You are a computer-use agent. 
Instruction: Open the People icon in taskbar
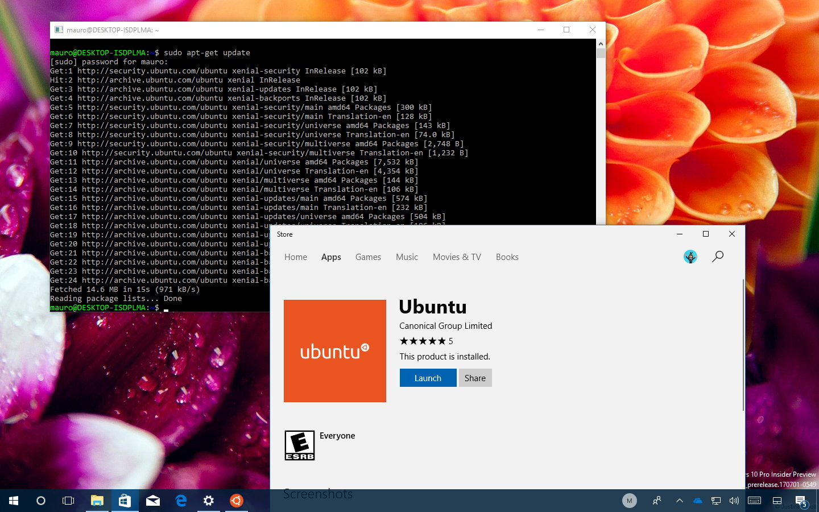657,501
